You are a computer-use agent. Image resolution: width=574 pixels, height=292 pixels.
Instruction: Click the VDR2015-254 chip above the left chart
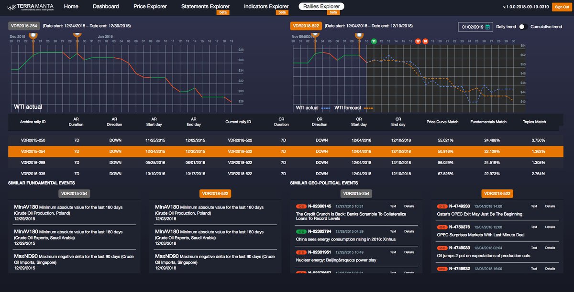point(24,26)
